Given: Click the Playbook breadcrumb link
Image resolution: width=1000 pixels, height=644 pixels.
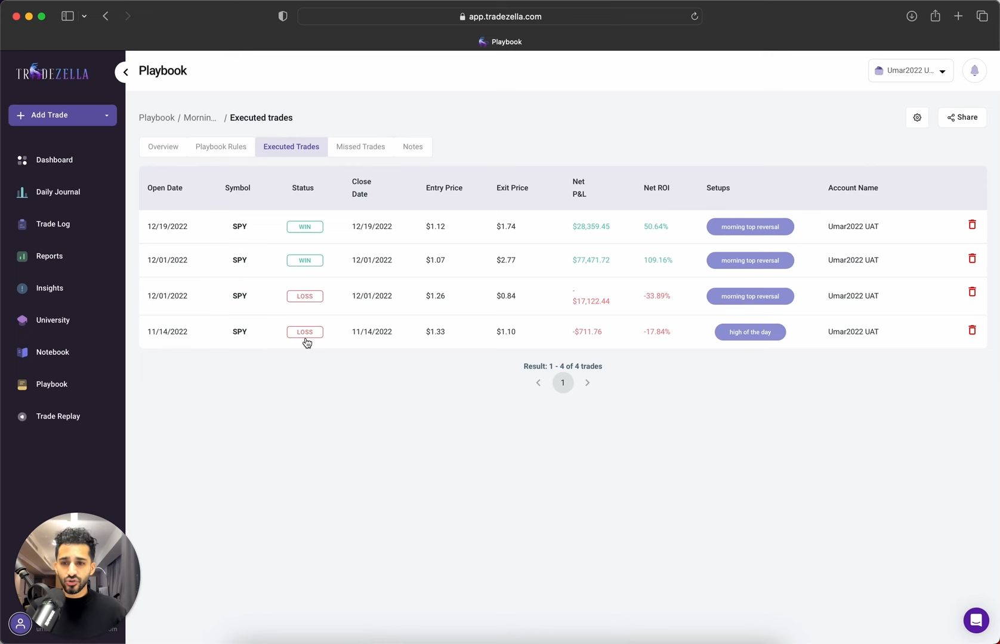Looking at the screenshot, I should pos(156,118).
